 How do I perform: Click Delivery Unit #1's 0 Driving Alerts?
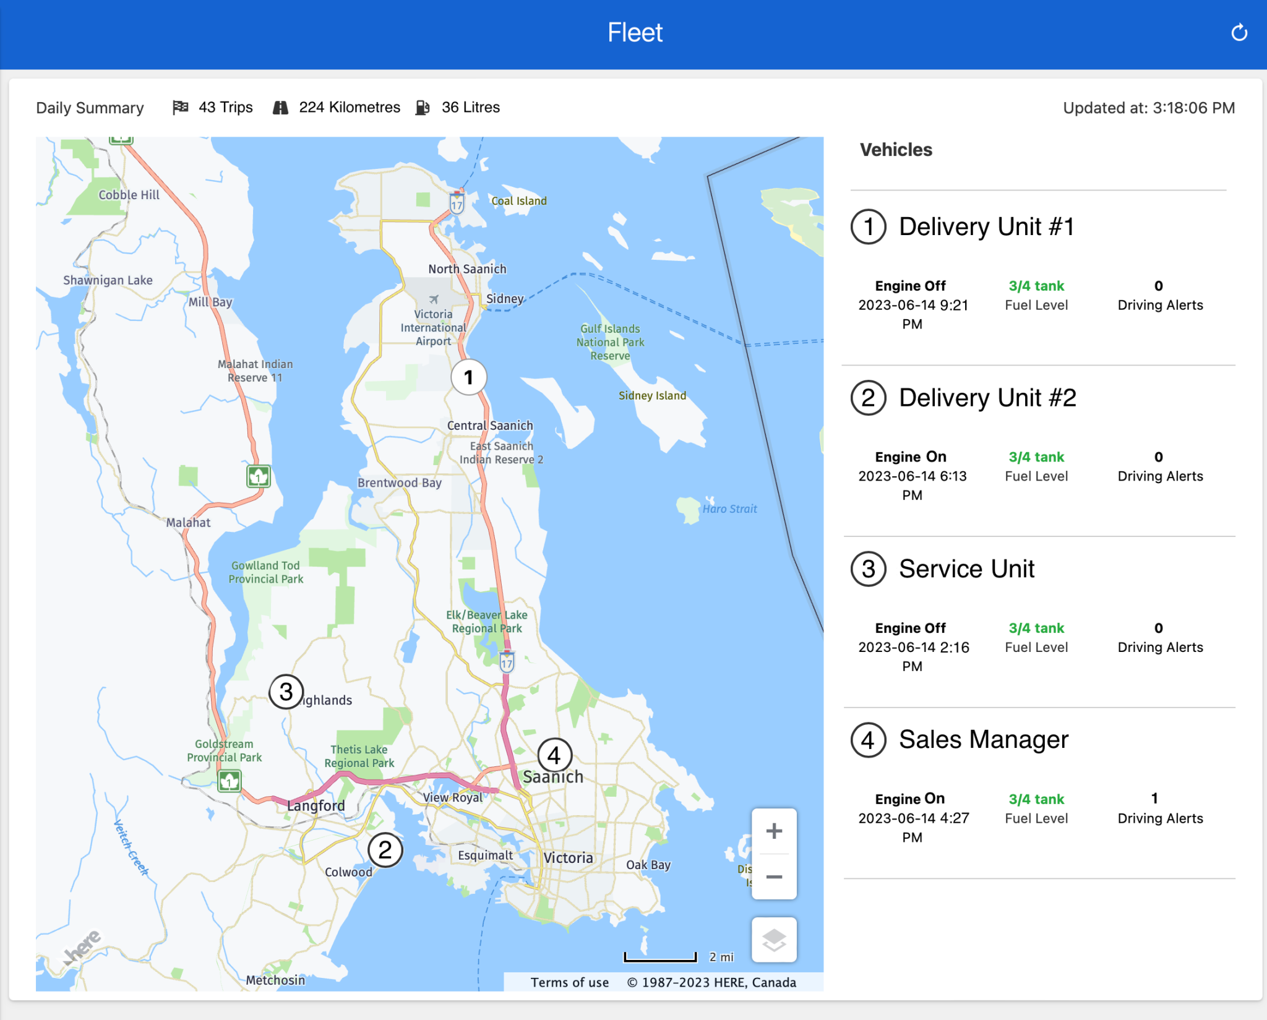point(1160,296)
